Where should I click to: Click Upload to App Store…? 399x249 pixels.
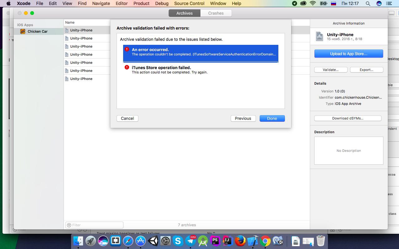pyautogui.click(x=349, y=54)
